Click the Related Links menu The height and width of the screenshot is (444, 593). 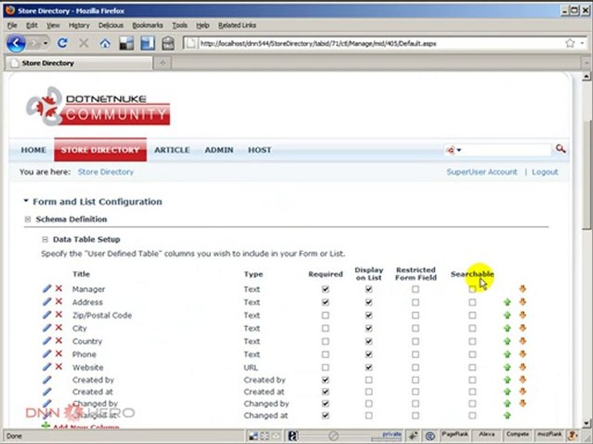click(x=237, y=25)
